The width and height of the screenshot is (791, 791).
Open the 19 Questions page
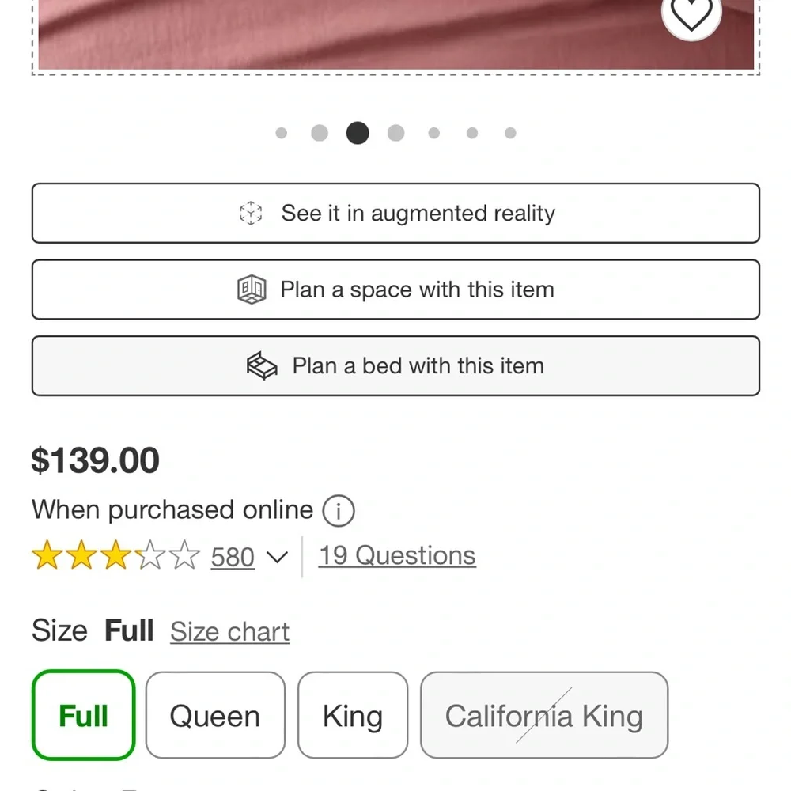click(396, 554)
